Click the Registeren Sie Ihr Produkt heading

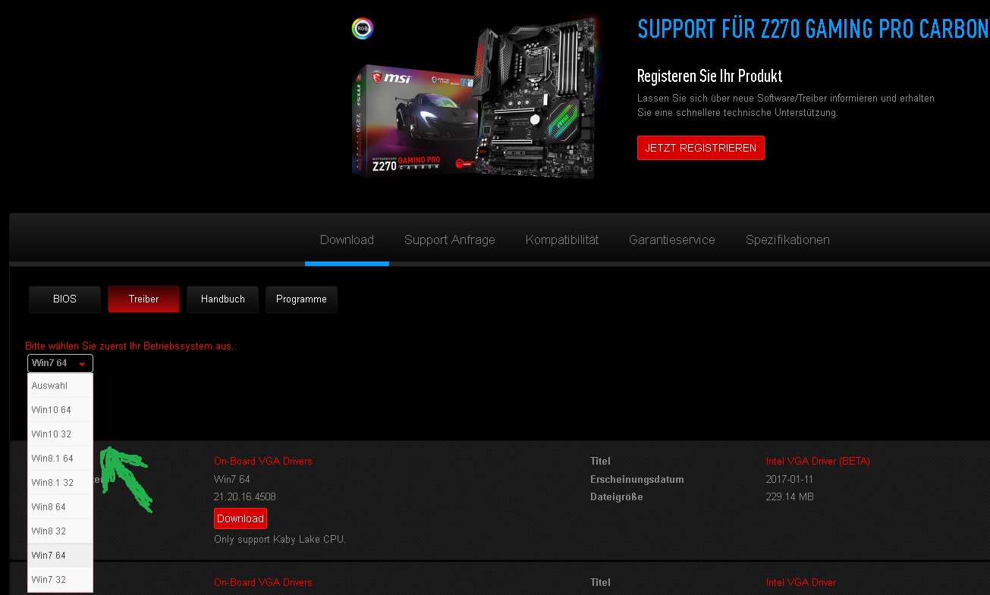[x=709, y=76]
